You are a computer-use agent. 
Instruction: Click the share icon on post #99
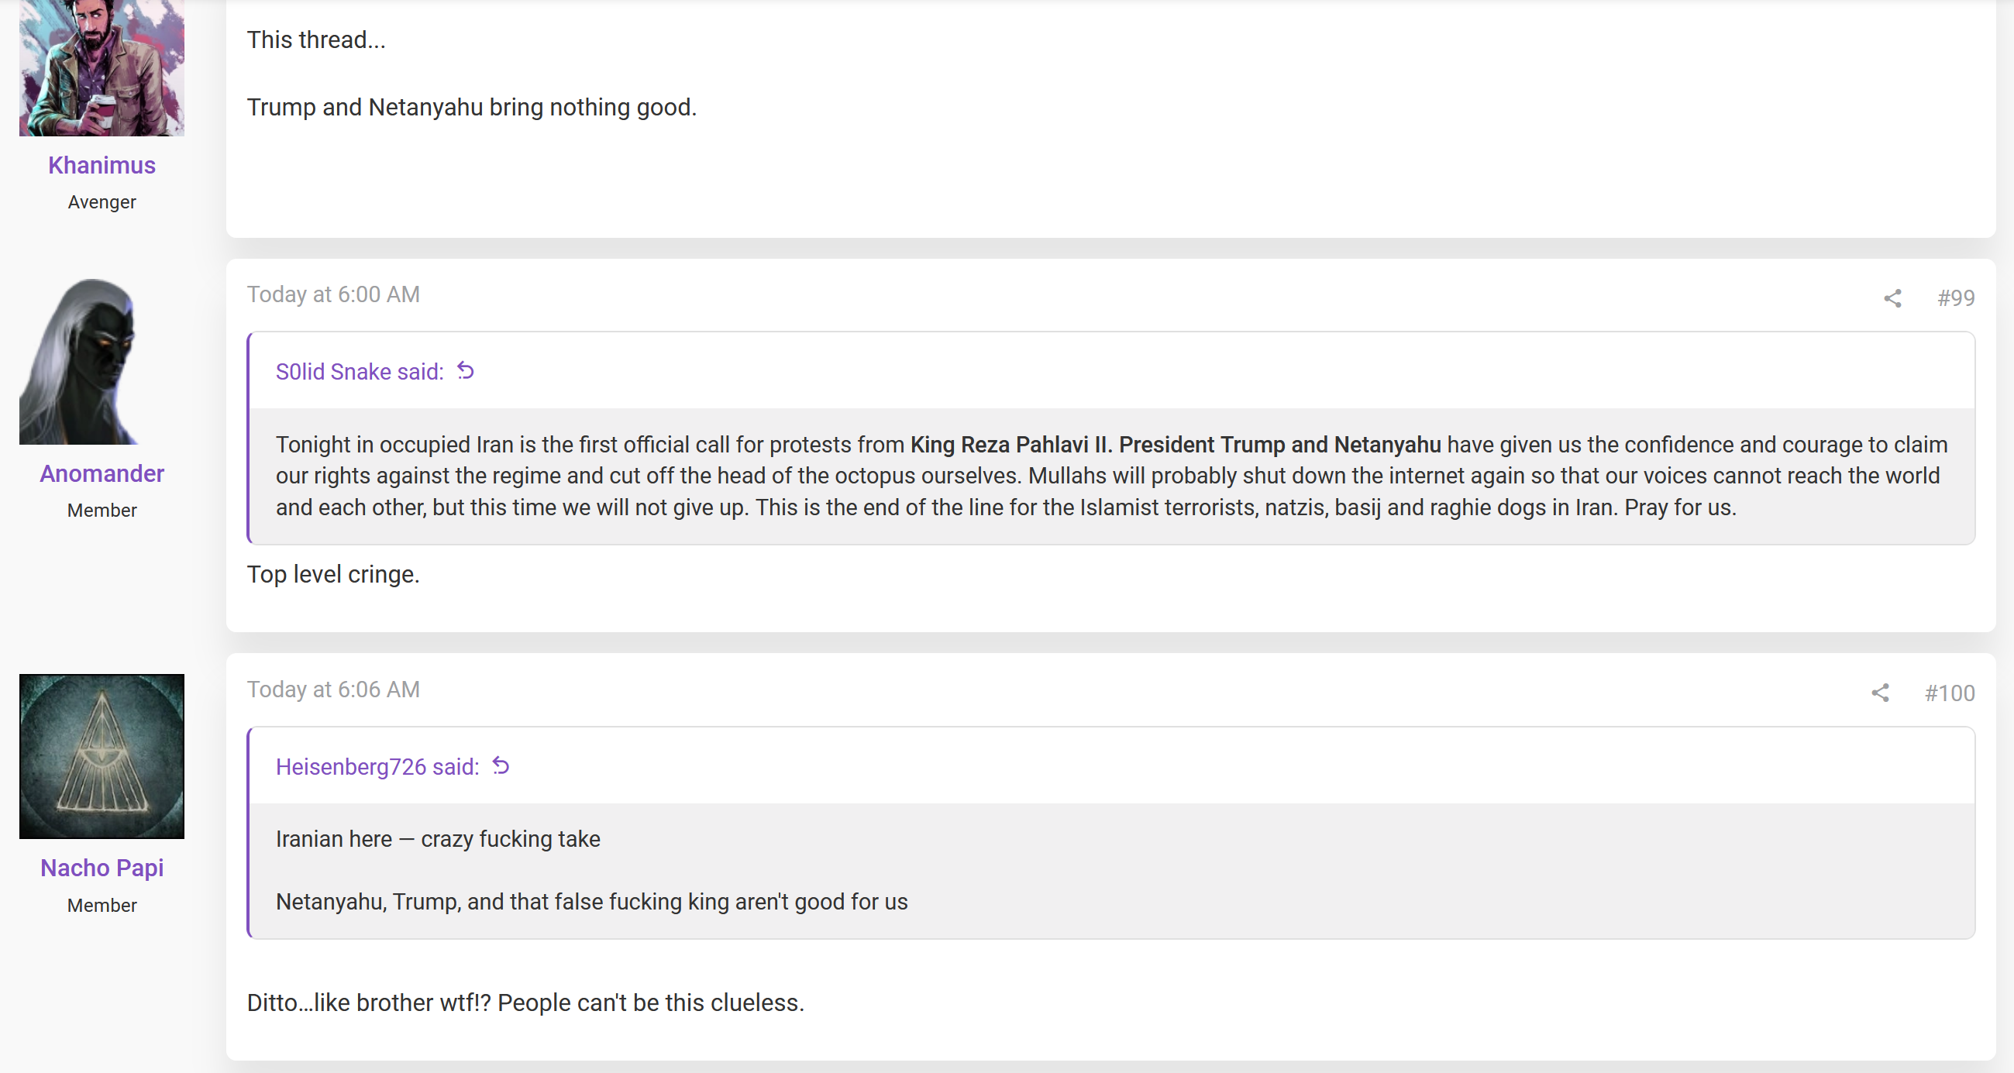[x=1892, y=297]
